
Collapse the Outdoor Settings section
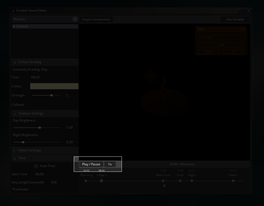point(15,114)
